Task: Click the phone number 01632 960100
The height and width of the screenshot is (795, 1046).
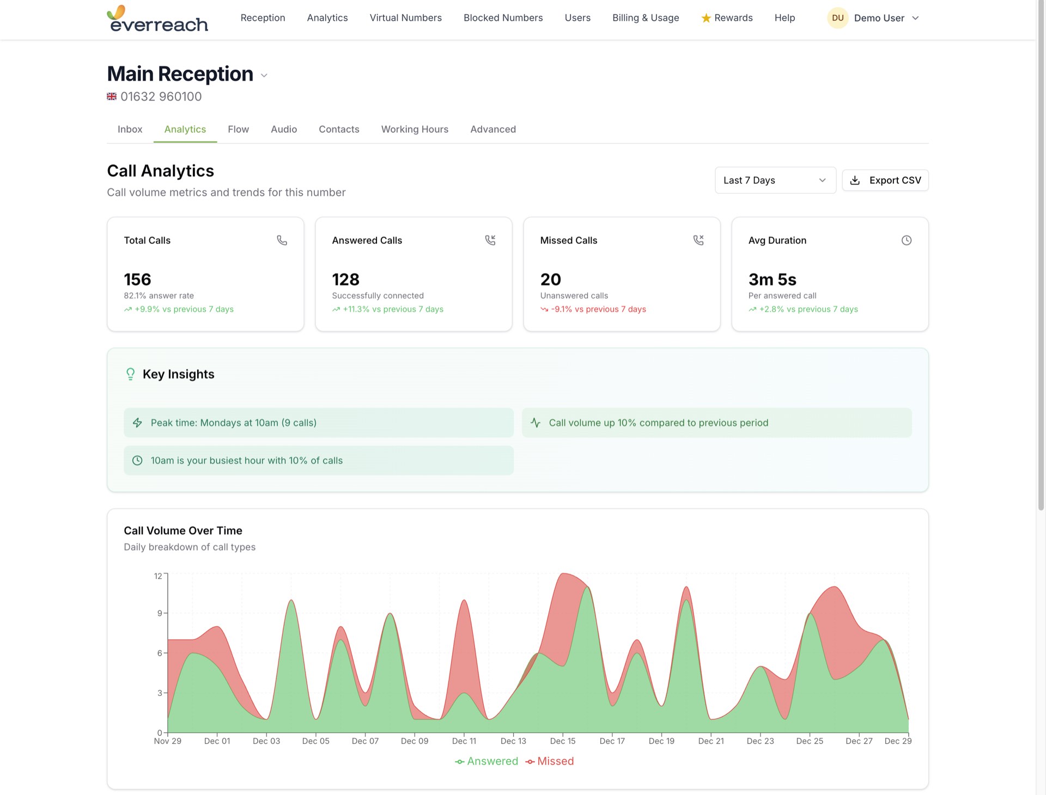Action: pyautogui.click(x=160, y=96)
